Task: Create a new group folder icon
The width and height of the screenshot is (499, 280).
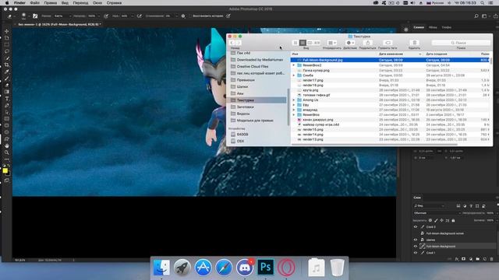Action: [478, 259]
